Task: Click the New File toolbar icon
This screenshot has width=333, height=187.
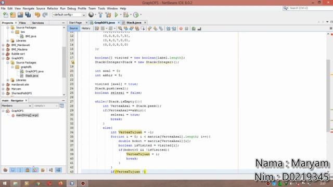Action: 6,15
